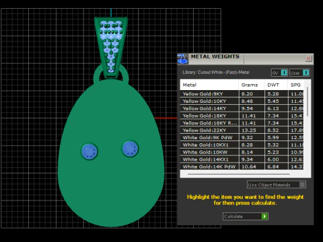
Task: Click the 7.34 DWT value for 18KY
Action: tap(273, 116)
